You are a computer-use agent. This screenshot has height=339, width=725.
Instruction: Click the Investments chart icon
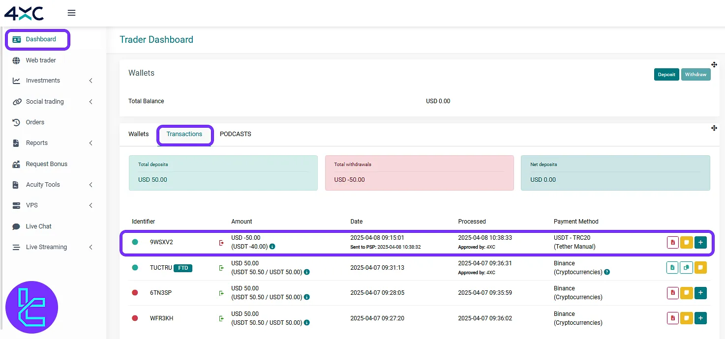tap(17, 81)
